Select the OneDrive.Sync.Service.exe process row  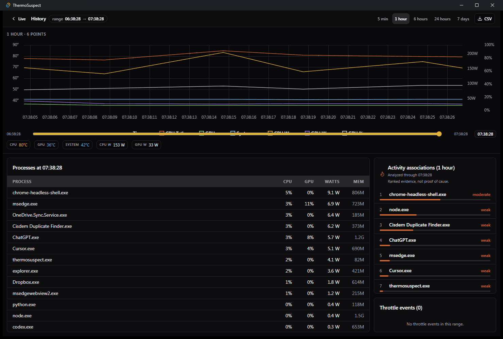pyautogui.click(x=188, y=215)
